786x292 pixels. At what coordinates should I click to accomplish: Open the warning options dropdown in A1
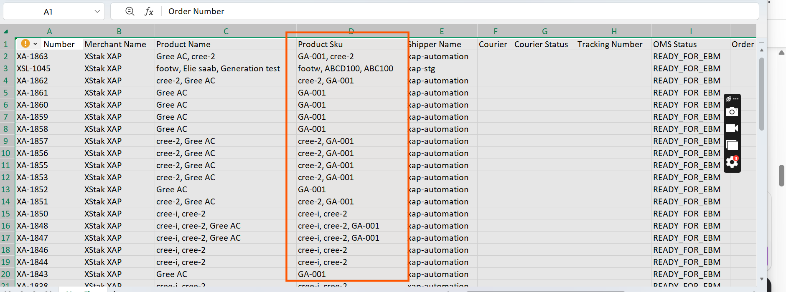point(36,44)
